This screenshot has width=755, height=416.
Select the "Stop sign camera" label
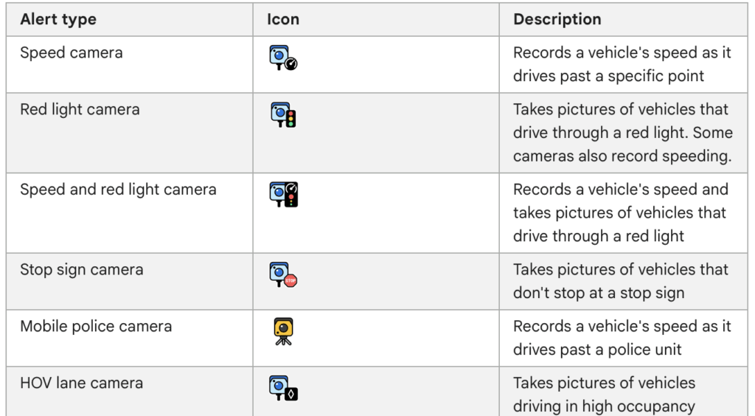click(82, 270)
